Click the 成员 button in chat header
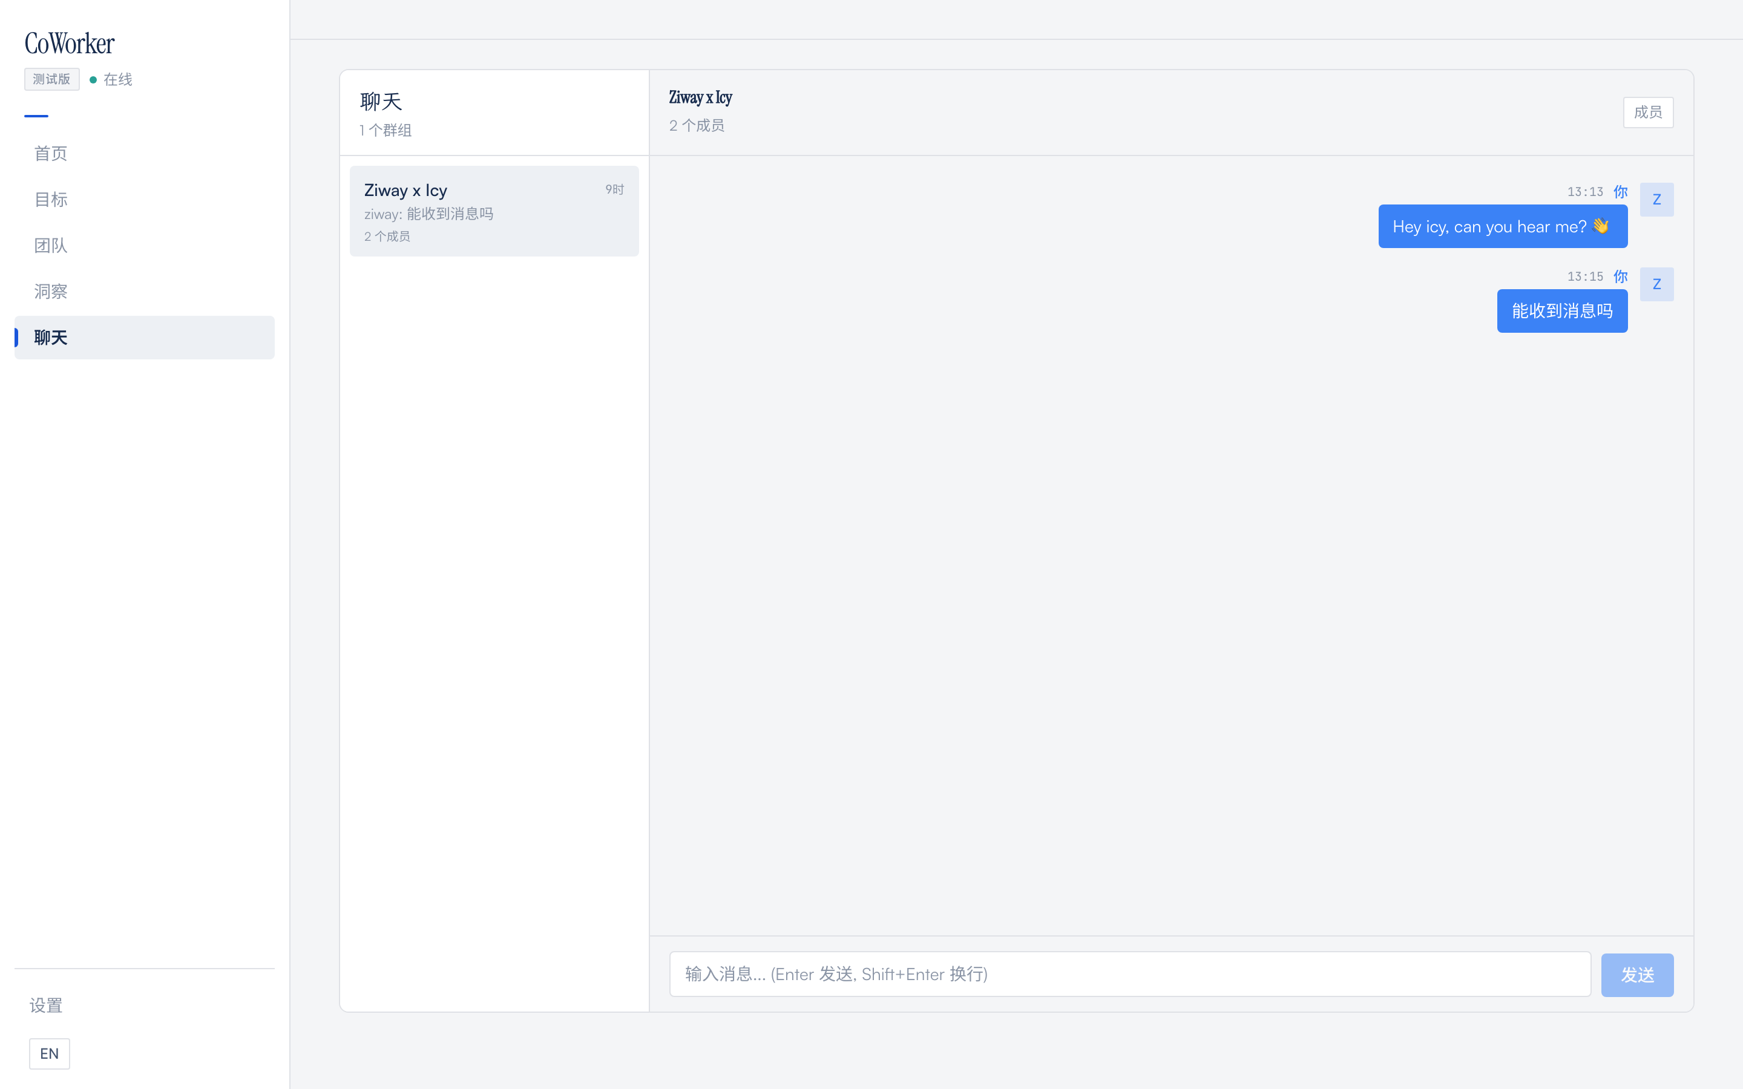 pos(1648,113)
